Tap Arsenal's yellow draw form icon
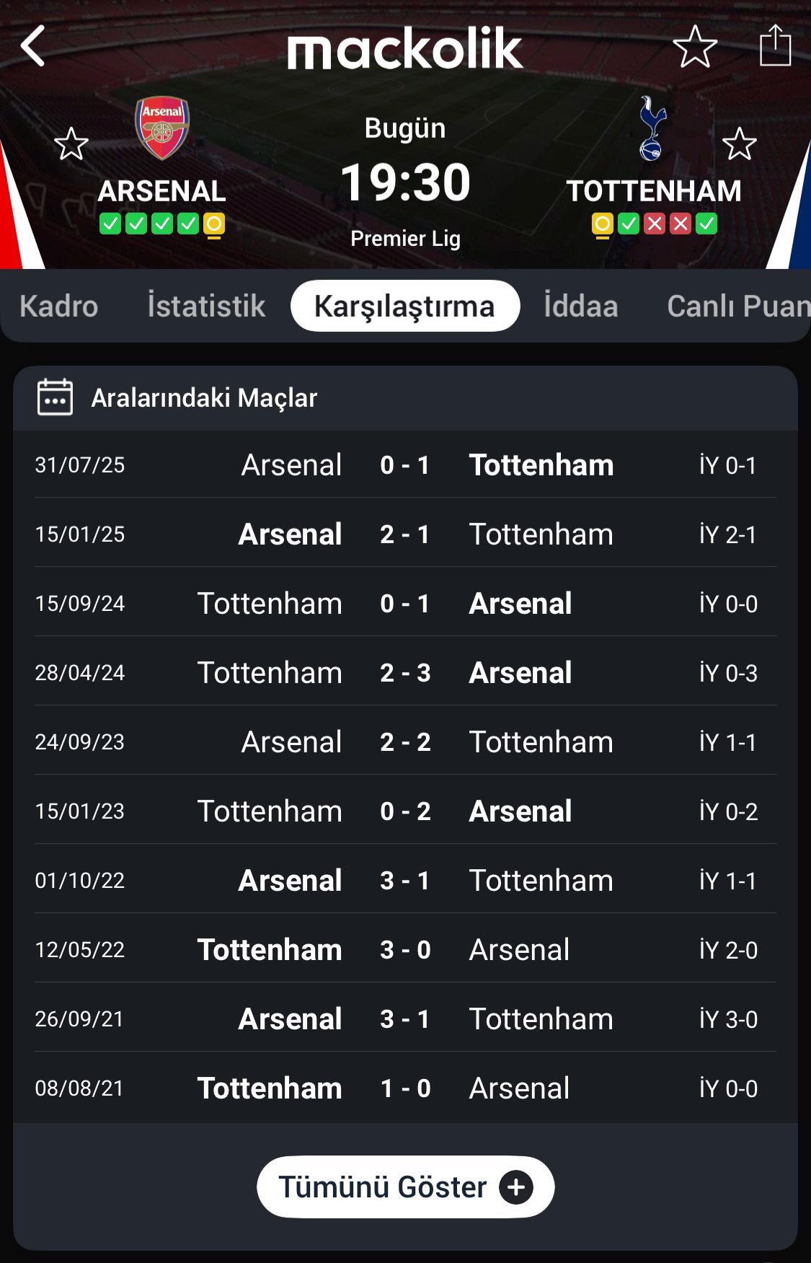 point(214,224)
